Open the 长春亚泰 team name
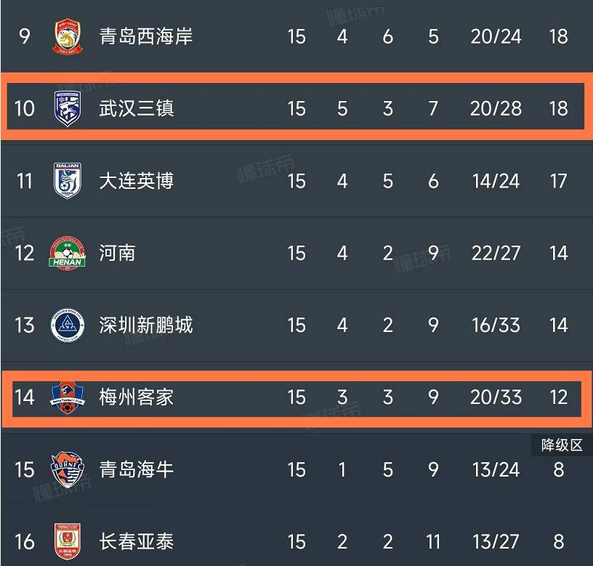This screenshot has height=566, width=593. pos(137,542)
